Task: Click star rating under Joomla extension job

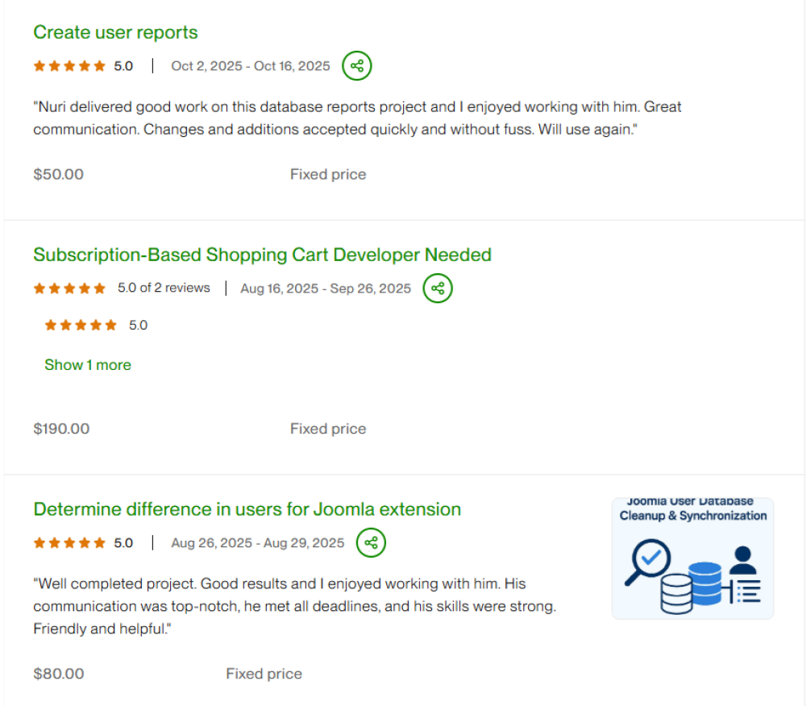Action: pos(69,543)
